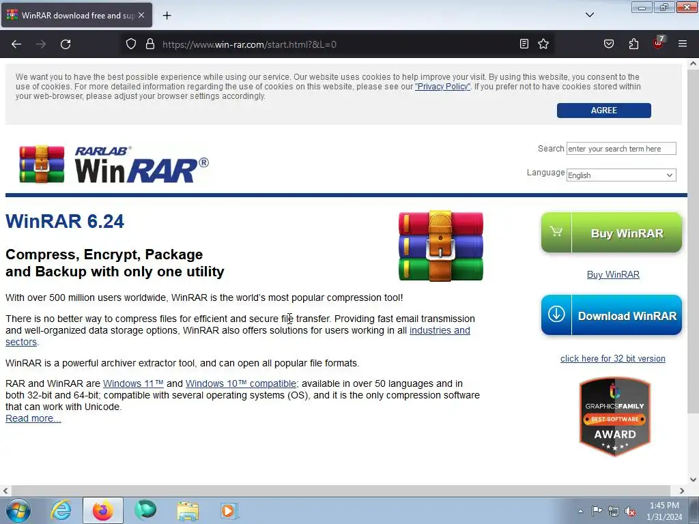The width and height of the screenshot is (699, 524).
Task: Launch the media player taskbar icon
Action: coord(229,510)
